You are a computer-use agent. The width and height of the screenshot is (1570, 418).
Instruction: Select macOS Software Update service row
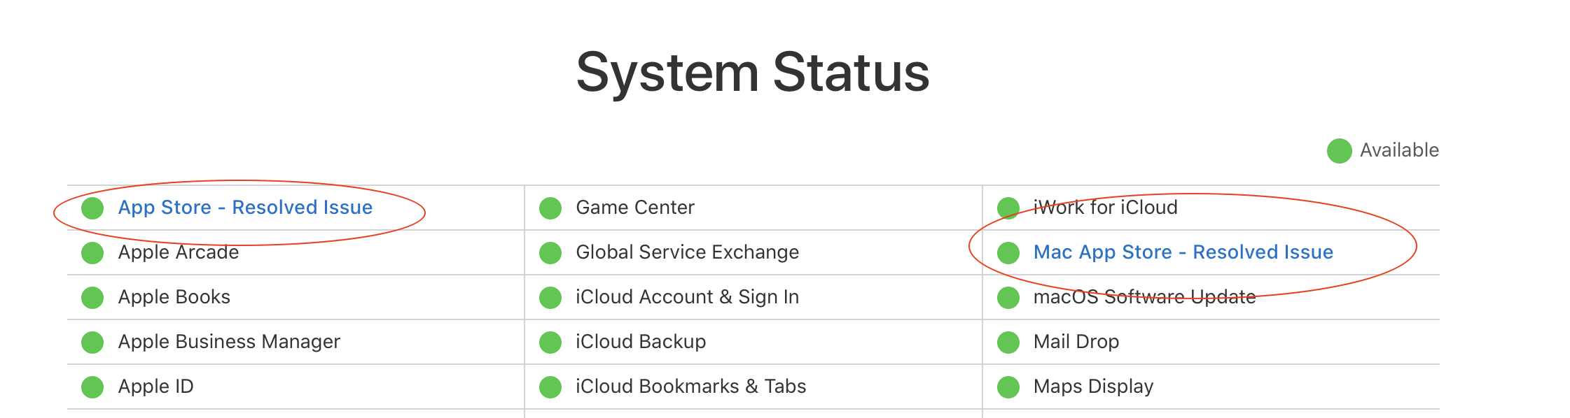[1144, 297]
